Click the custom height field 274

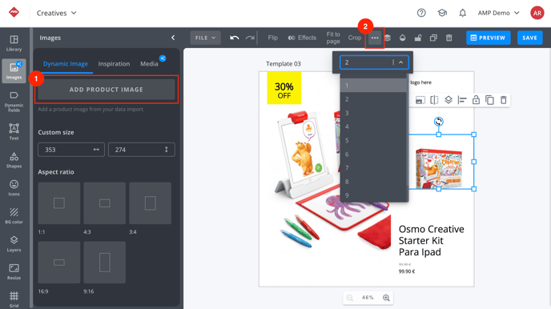(141, 150)
